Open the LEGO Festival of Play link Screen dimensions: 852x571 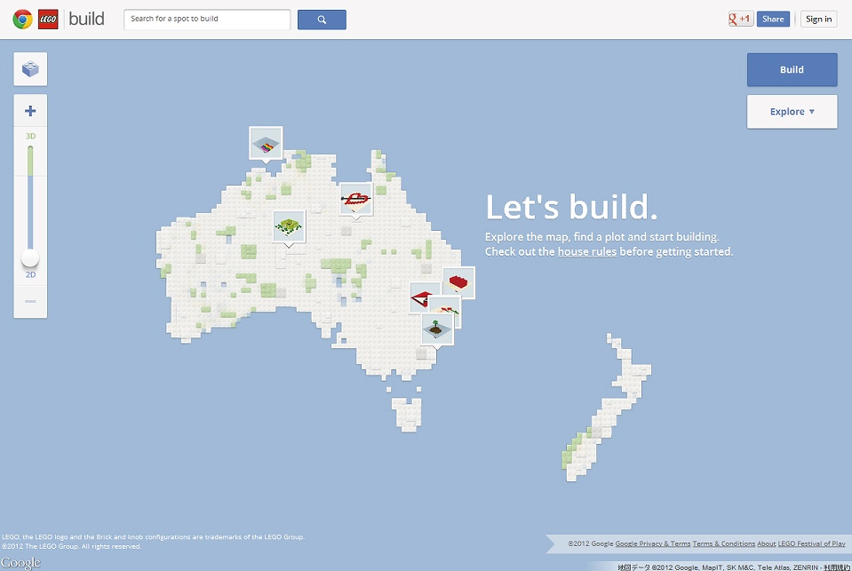(812, 543)
